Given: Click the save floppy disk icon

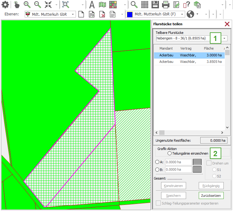Looking at the screenshot, I should (155, 5).
